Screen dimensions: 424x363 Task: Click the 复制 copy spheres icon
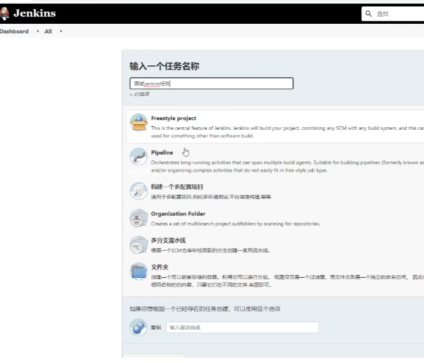138,327
